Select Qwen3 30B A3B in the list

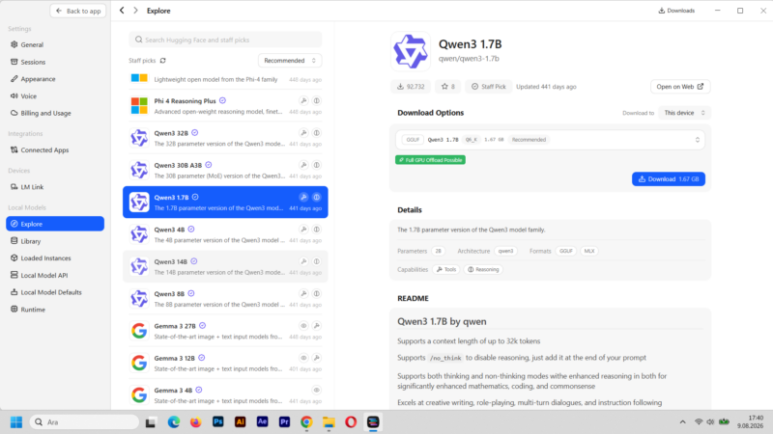pos(225,170)
